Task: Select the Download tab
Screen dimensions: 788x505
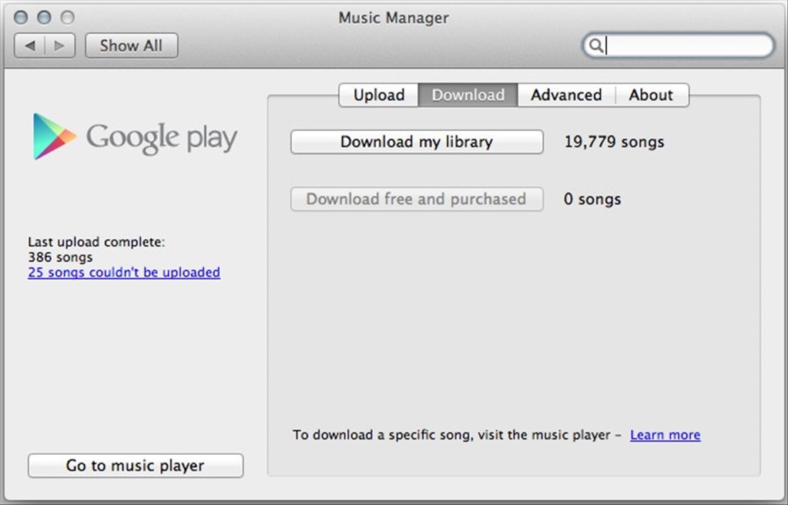Action: 468,95
